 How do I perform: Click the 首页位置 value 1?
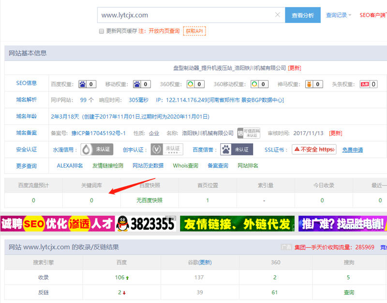pyautogui.click(x=208, y=200)
